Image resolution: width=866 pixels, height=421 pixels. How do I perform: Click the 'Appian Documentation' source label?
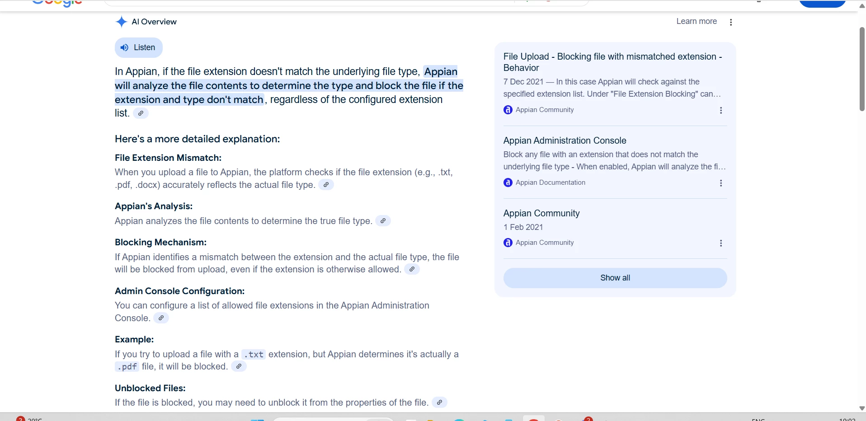[x=551, y=182]
